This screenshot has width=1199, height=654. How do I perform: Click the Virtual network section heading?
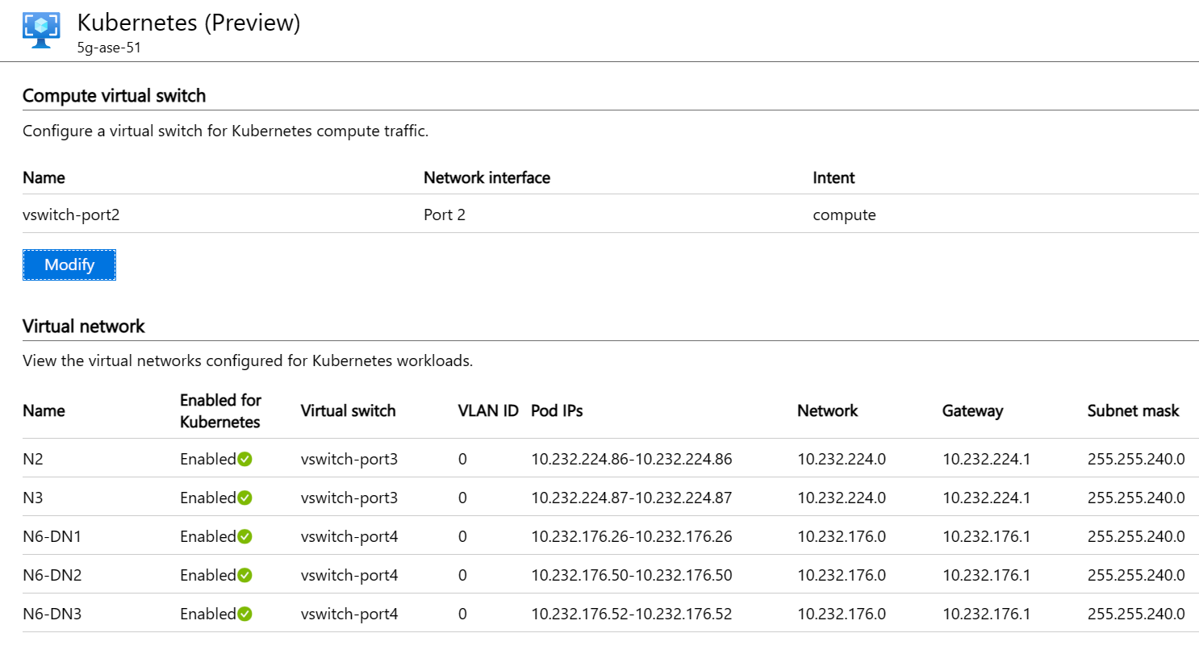[84, 327]
